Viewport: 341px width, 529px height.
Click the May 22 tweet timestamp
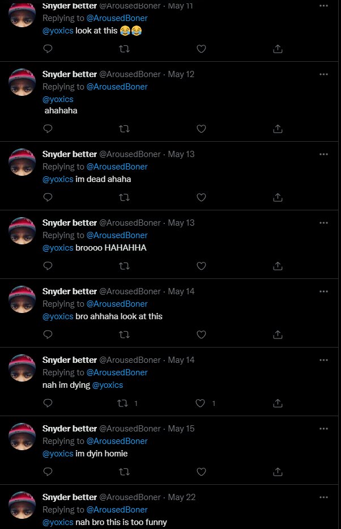coord(182,497)
